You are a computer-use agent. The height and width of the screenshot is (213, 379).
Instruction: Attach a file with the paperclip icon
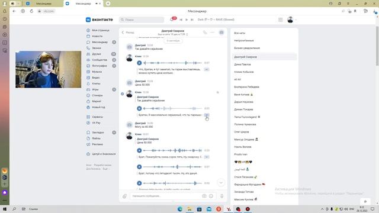coord(124,196)
